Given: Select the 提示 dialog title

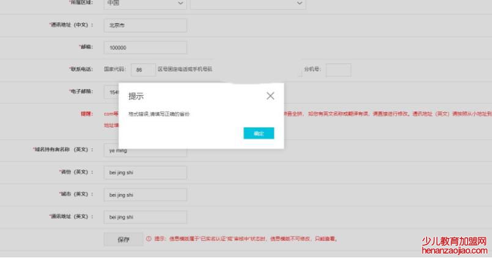Looking at the screenshot, I should (x=136, y=96).
